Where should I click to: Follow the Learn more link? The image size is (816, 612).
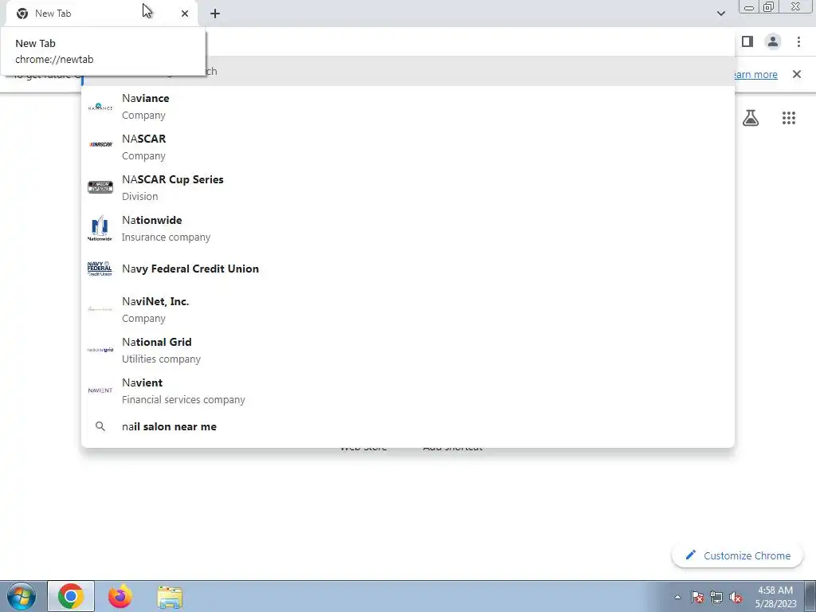pos(755,74)
